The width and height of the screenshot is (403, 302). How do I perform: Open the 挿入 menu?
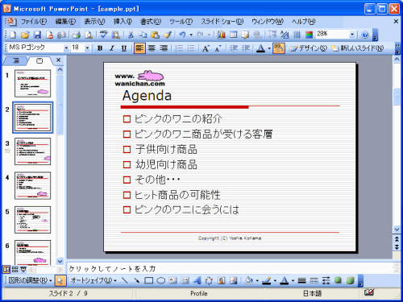[x=123, y=22]
